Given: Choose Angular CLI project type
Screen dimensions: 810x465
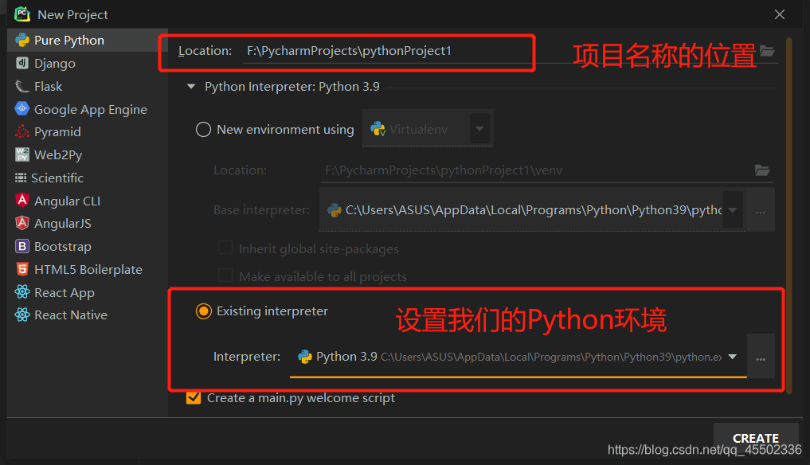Looking at the screenshot, I should [88, 201].
